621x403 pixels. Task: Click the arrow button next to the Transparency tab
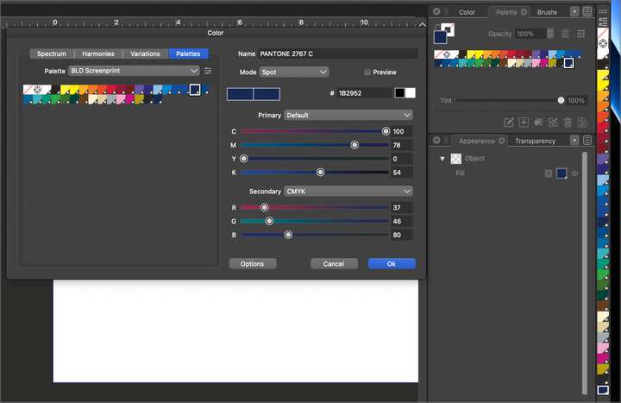574,141
